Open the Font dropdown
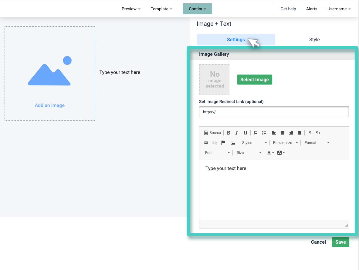The image size is (359, 270). (217, 153)
